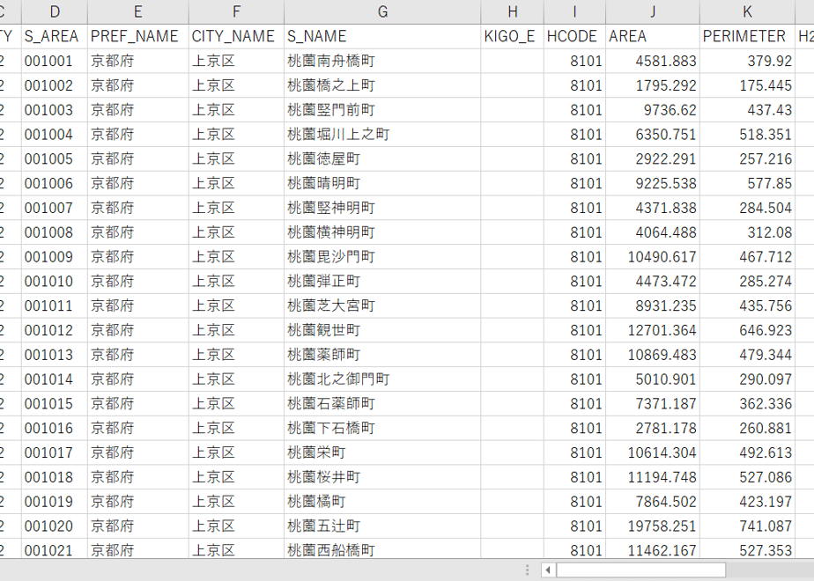Select the AREA value 19758.251
The height and width of the screenshot is (581, 814).
[x=653, y=526]
